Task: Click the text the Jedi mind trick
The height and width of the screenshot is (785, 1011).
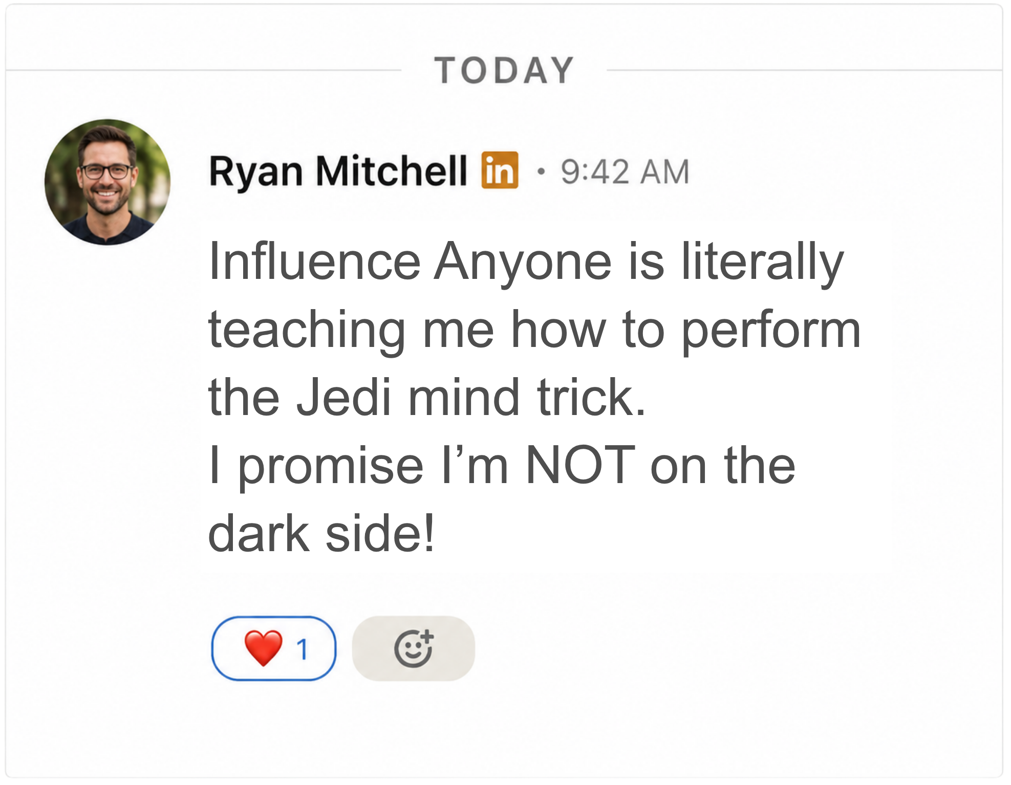Action: (x=427, y=398)
